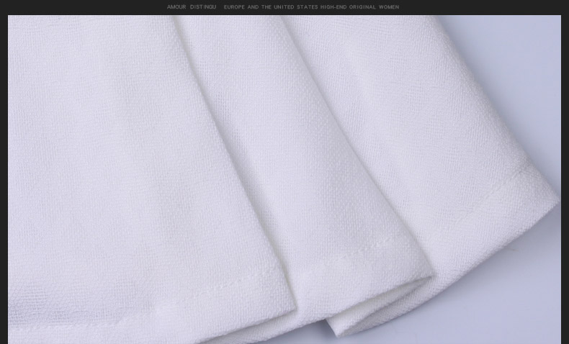Screen dimensions: 569x344
Task: Select the EUROPE word in the tagline
Action: click(x=234, y=7)
